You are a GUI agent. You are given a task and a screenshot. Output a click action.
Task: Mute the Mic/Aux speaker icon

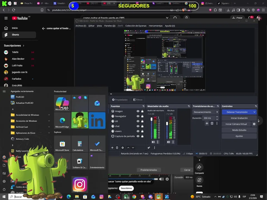pyautogui.click(x=169, y=142)
